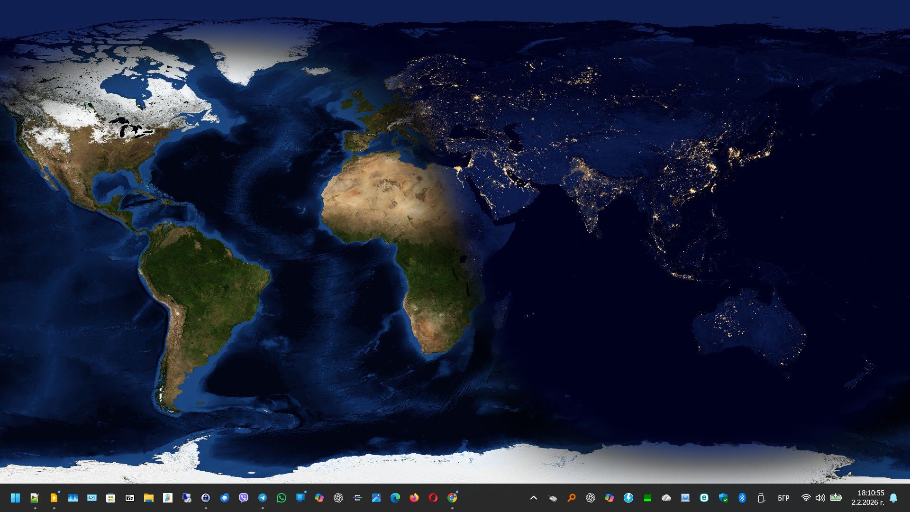This screenshot has width=910, height=512.
Task: Open ChatGPT app on taskbar
Action: point(338,498)
